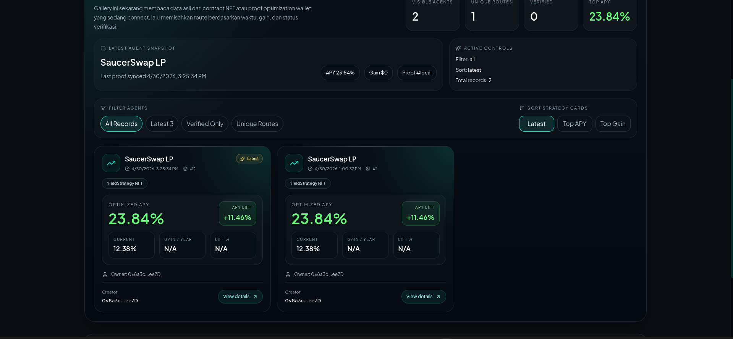
Task: Click YieldStrategy NFT tag on first card
Action: point(125,183)
